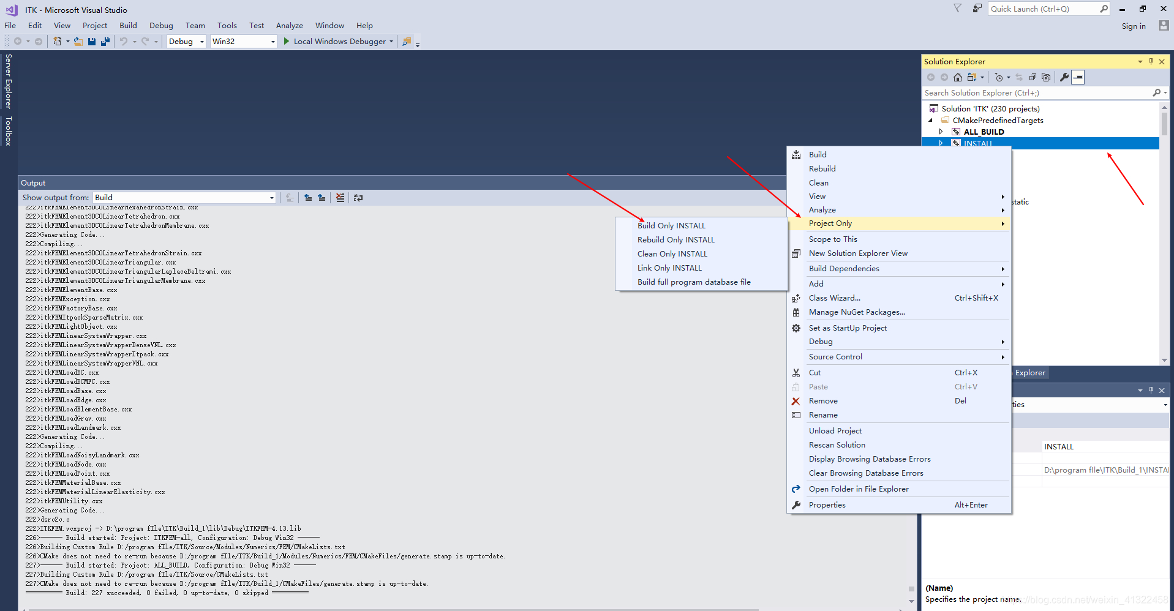Click the account picture icon
This screenshot has width=1174, height=611.
(x=1164, y=26)
